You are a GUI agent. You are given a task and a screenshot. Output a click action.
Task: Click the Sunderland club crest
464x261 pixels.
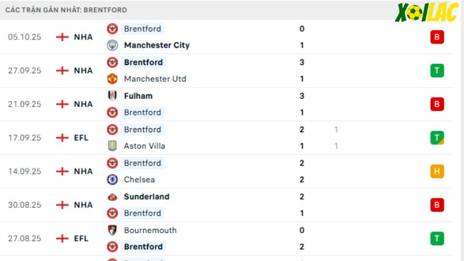click(112, 197)
